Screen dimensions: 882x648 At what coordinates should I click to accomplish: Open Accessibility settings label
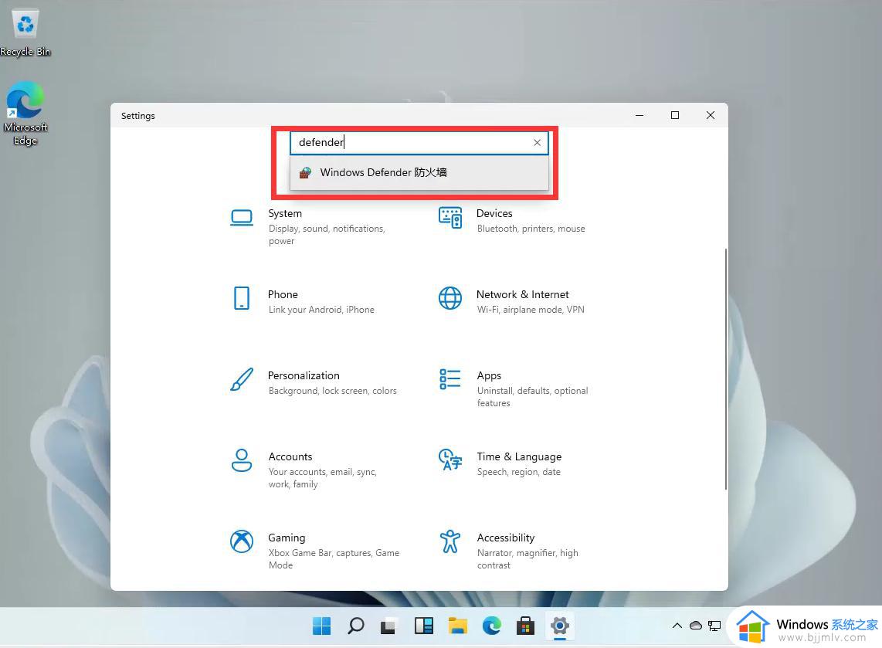pos(506,538)
